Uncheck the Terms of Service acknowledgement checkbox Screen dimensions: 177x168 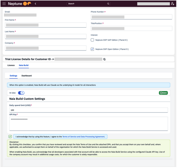[10, 136]
